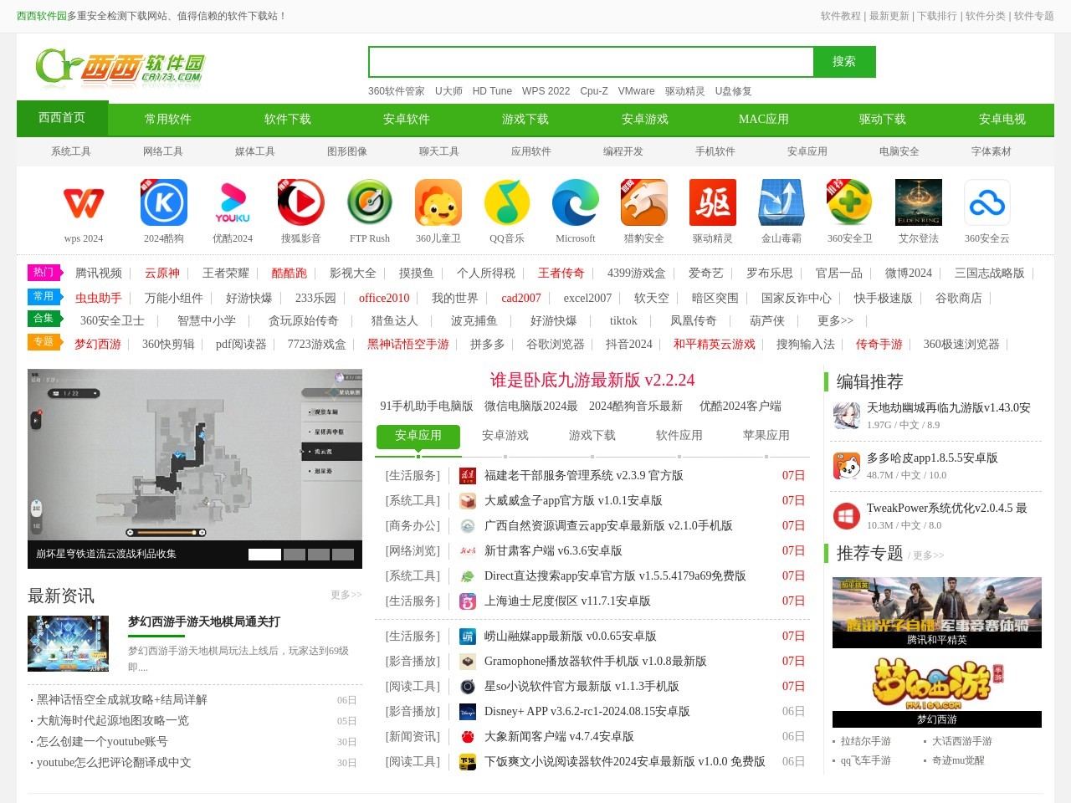Open the QQ音乐 music icon

pyautogui.click(x=506, y=202)
